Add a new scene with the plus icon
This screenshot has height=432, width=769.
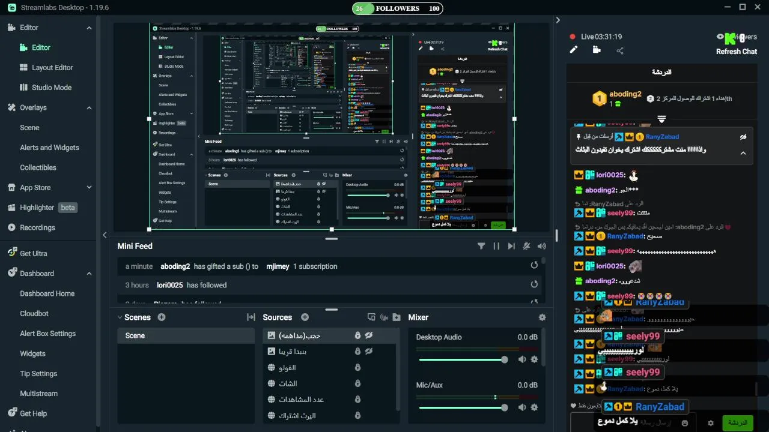click(x=161, y=317)
